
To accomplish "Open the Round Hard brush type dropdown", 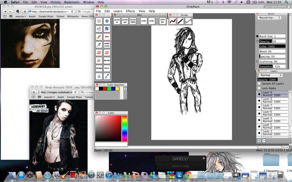I will coord(269,18).
